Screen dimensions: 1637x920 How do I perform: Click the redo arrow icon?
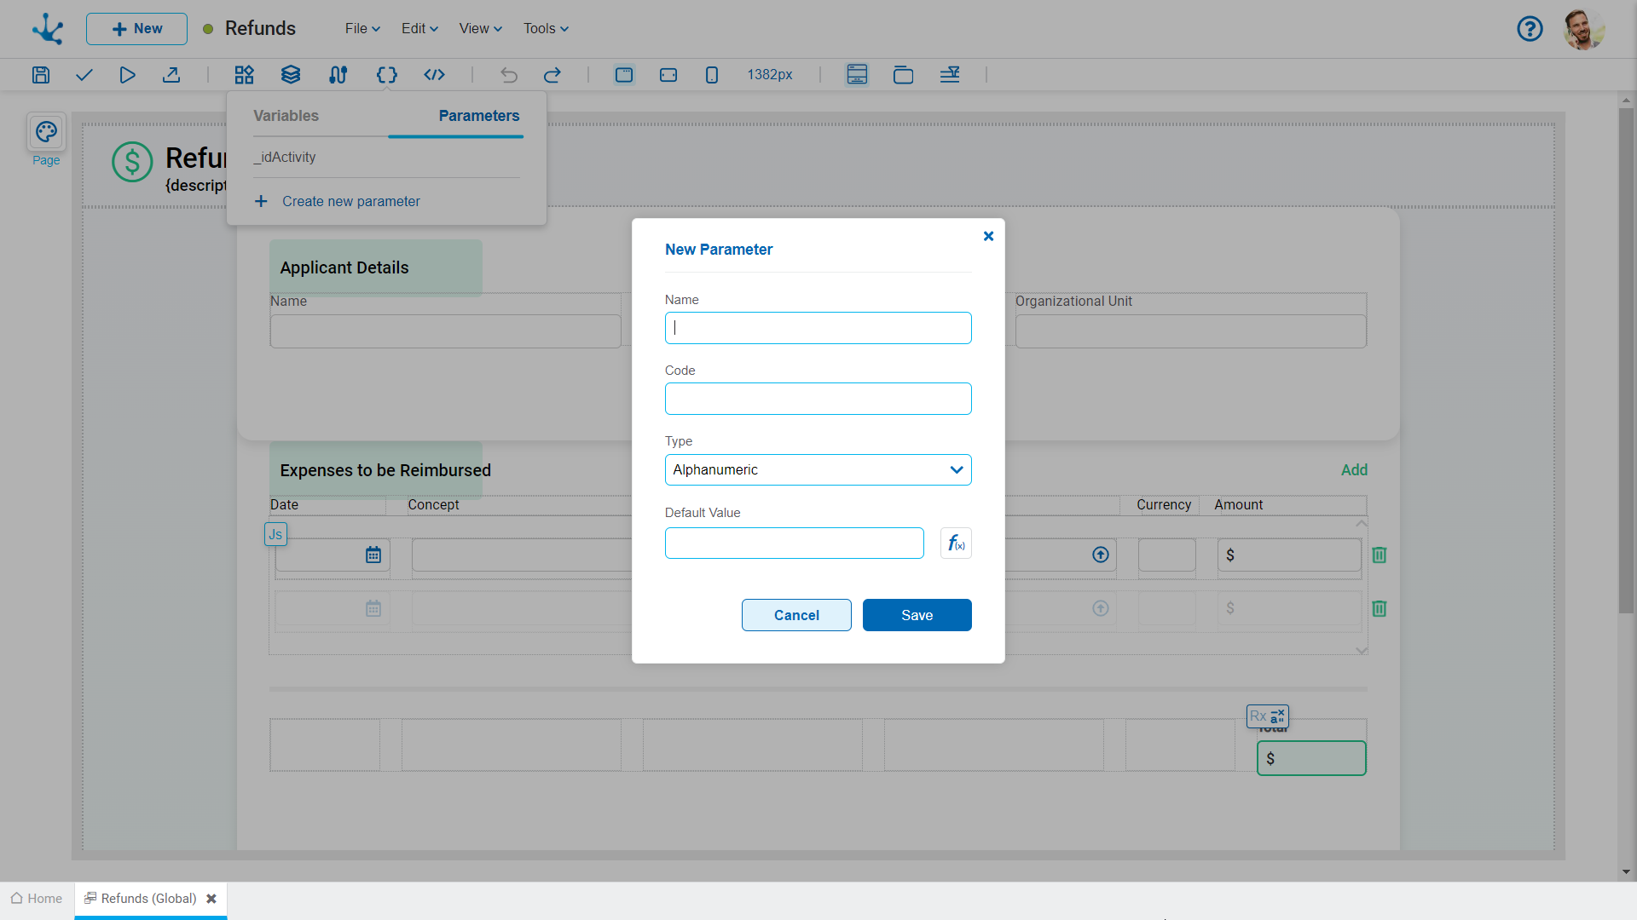(x=552, y=75)
